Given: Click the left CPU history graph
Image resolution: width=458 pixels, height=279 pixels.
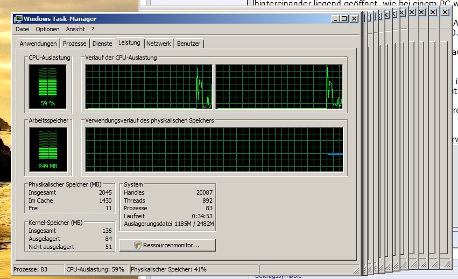Looking at the screenshot, I should click(x=149, y=87).
